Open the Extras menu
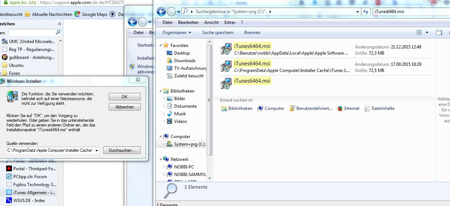The width and height of the screenshot is (450, 206). (230, 22)
